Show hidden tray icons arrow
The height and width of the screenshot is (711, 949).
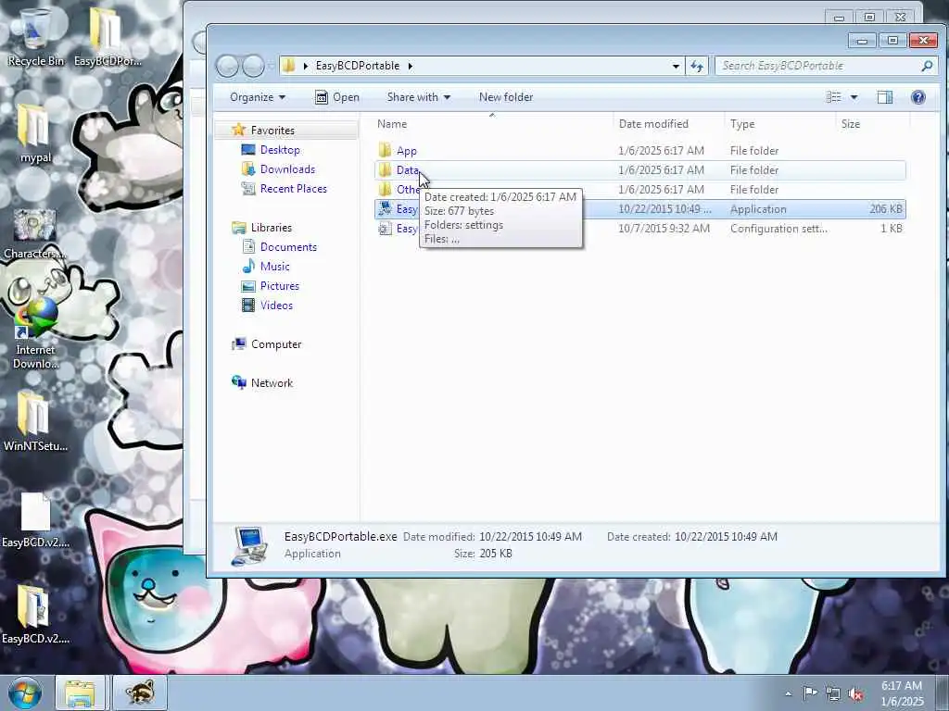[x=788, y=693]
